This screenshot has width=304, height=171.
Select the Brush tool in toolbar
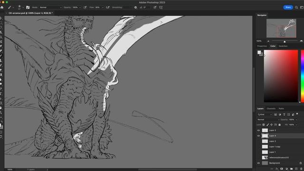click(1, 56)
